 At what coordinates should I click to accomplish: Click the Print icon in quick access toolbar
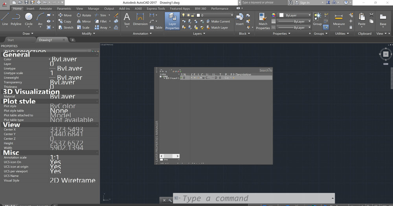pos(39,2)
